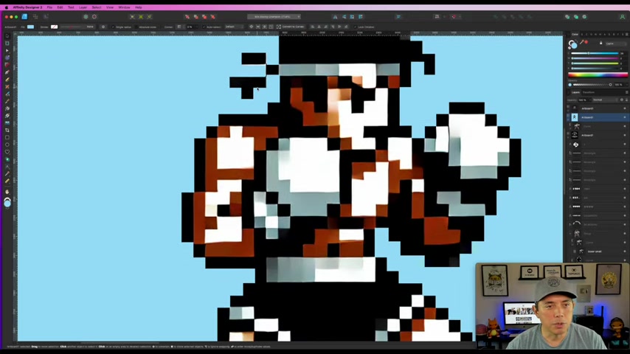
Task: Click the Back One arrange icon
Action: (x=195, y=16)
